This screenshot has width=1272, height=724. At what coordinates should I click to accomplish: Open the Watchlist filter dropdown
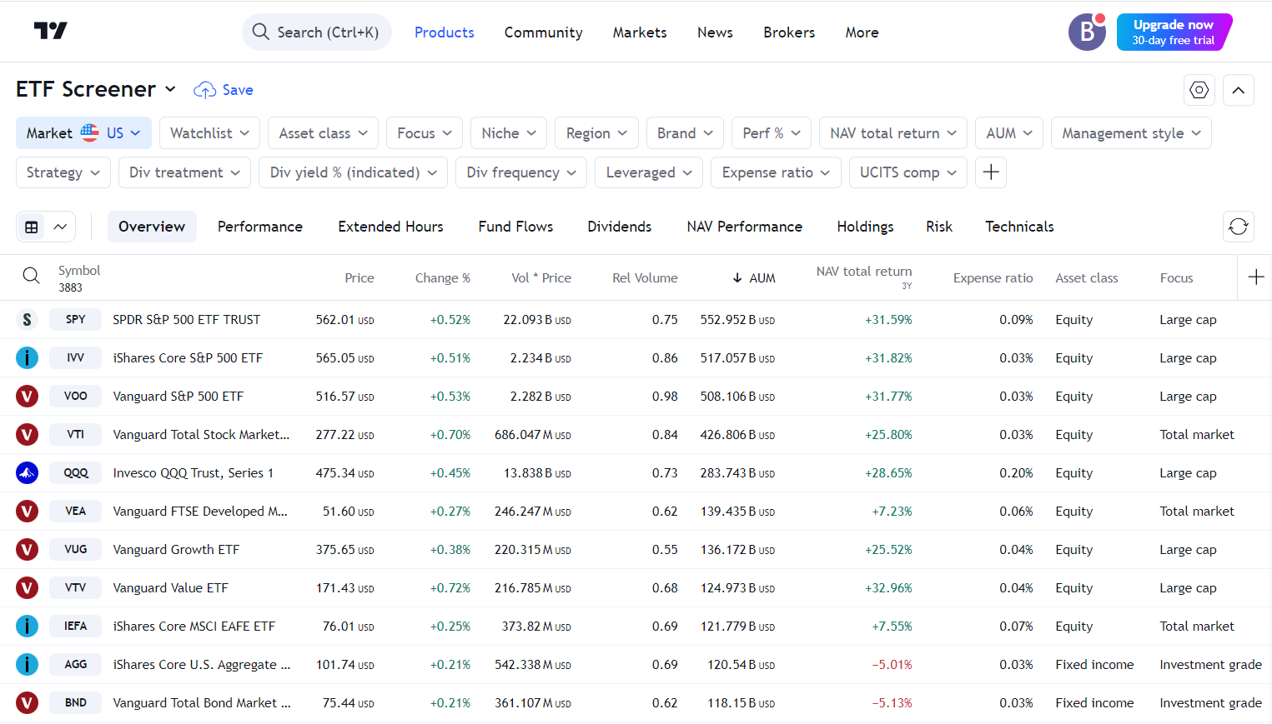click(209, 133)
